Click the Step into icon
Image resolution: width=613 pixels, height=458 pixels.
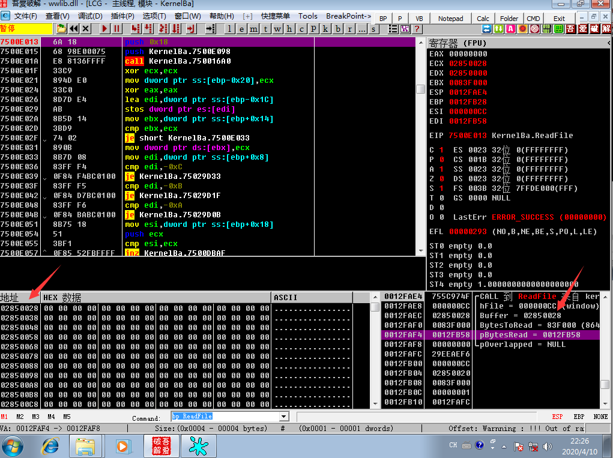[x=135, y=29]
